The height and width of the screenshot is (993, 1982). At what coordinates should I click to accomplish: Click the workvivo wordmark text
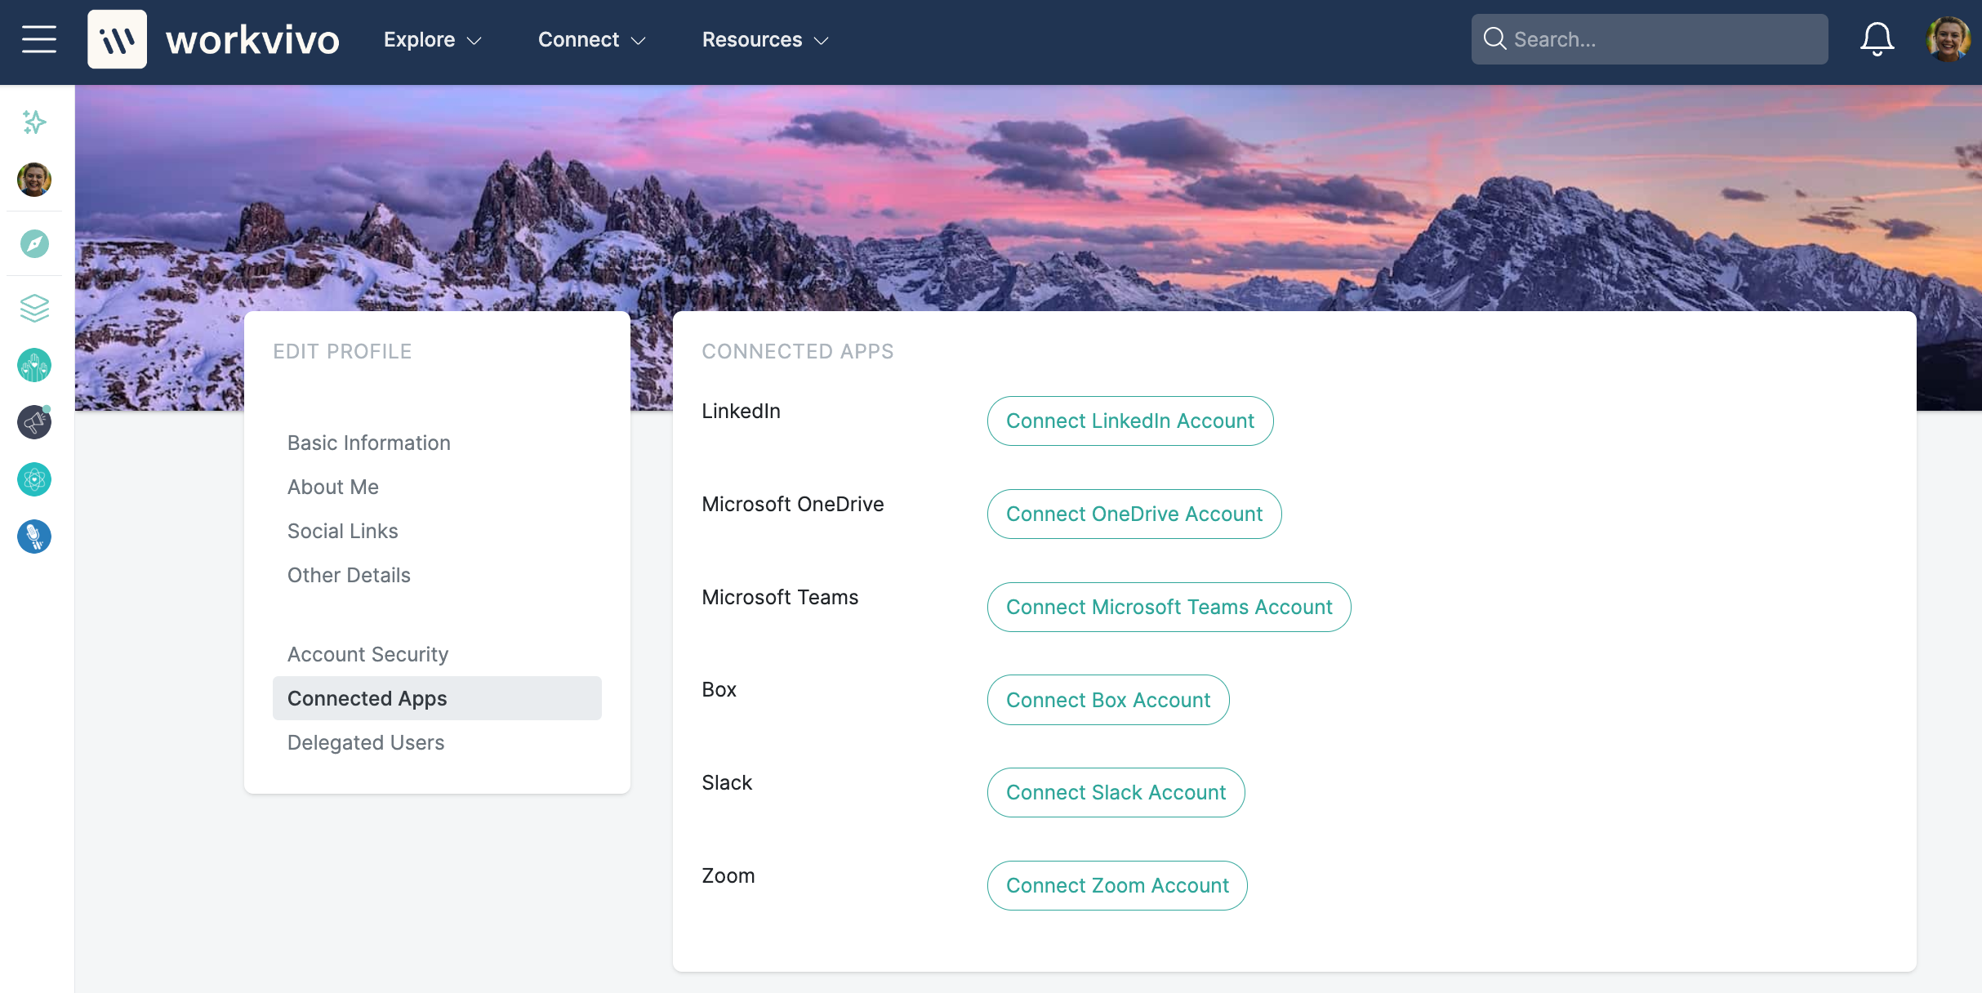[252, 40]
